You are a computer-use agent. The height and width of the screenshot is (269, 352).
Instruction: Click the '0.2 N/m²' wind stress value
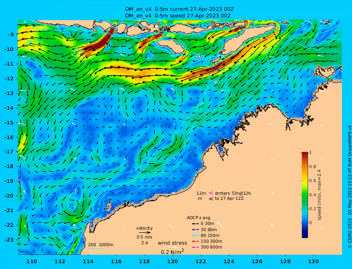click(x=173, y=252)
